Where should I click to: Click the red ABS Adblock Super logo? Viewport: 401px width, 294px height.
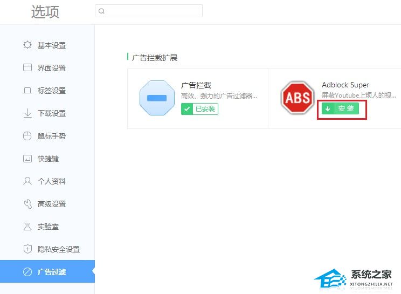(x=298, y=98)
